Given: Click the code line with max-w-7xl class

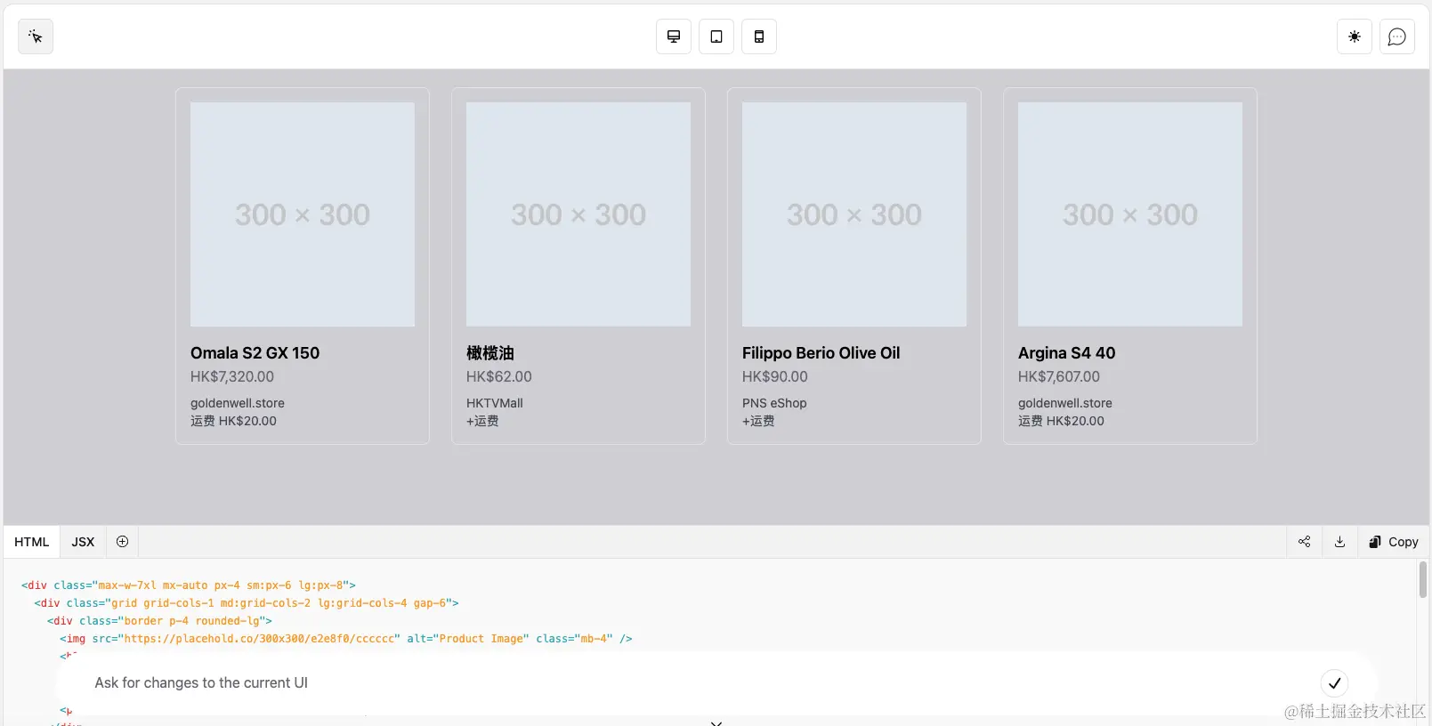Looking at the screenshot, I should pyautogui.click(x=189, y=585).
